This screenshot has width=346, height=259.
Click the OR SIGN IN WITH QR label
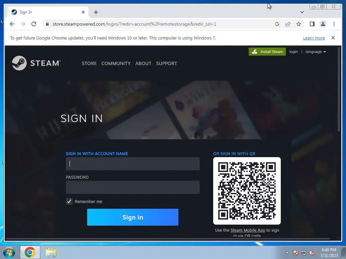234,154
